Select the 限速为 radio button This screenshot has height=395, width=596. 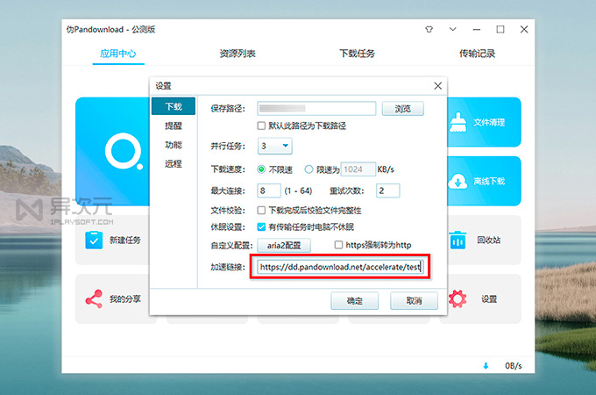pyautogui.click(x=309, y=169)
